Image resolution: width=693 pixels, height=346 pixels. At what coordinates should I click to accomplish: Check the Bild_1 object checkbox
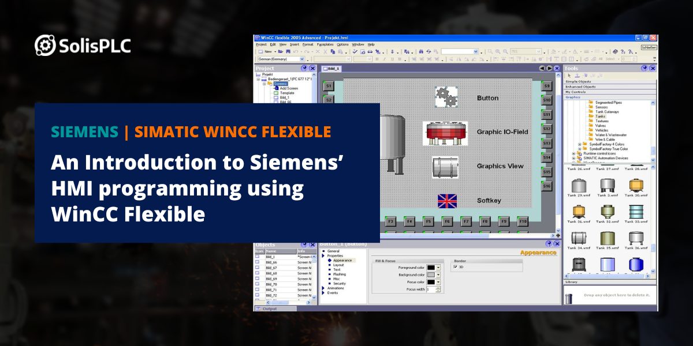(x=257, y=257)
